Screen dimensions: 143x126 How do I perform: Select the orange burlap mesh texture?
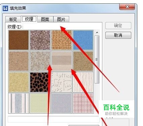[61, 40]
